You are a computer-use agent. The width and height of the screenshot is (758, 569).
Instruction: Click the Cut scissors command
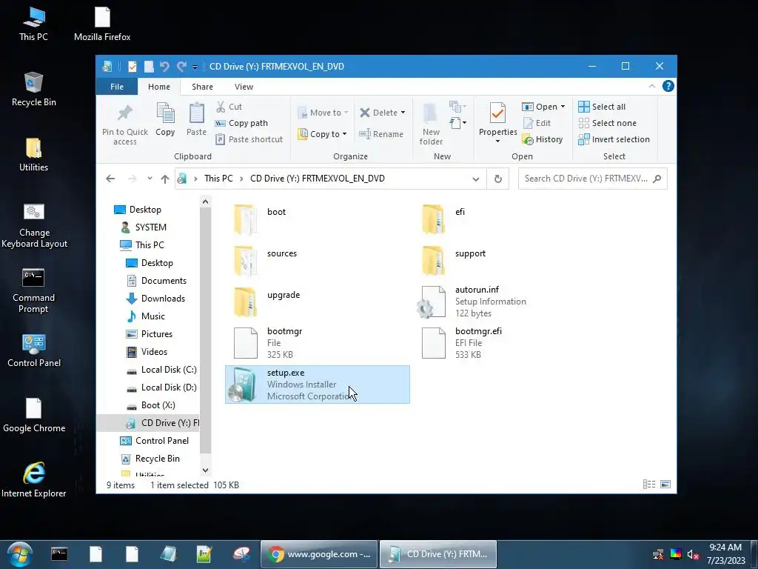tap(229, 107)
